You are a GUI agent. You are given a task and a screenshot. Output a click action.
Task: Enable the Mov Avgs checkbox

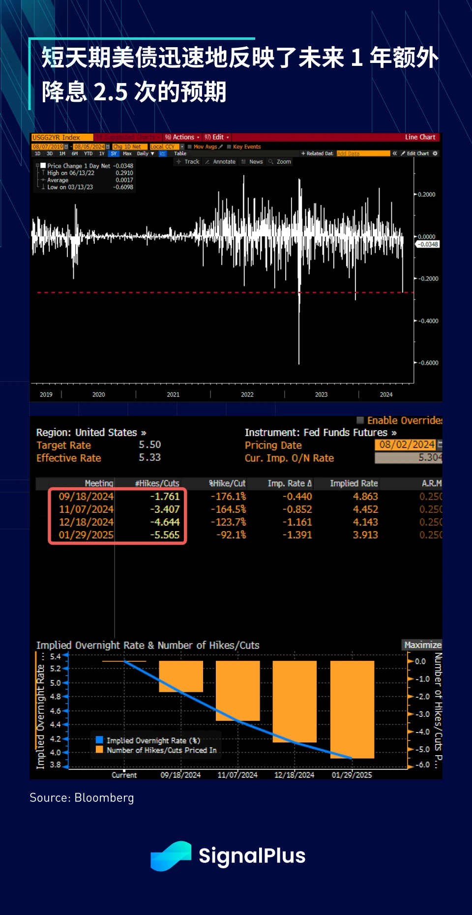point(190,147)
